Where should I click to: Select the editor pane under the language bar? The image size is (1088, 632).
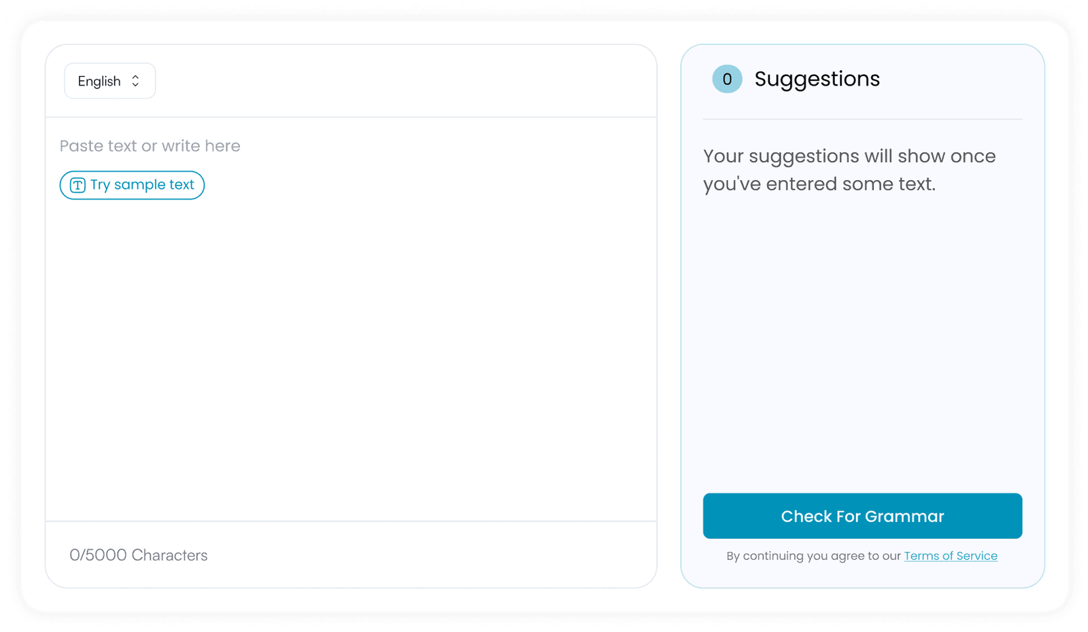[351, 319]
